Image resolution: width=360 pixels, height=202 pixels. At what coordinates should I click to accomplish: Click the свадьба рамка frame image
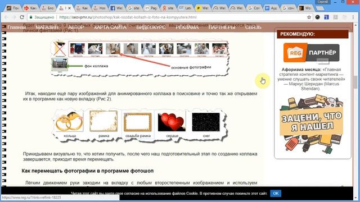[x=137, y=122]
